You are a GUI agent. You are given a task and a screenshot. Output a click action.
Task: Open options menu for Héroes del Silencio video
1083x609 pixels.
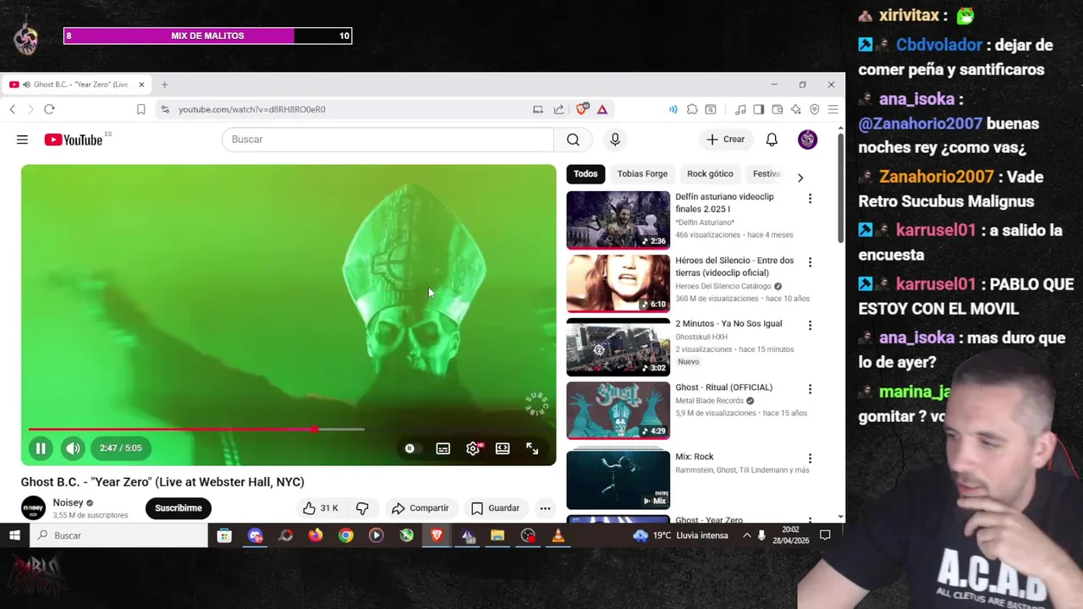click(x=810, y=263)
